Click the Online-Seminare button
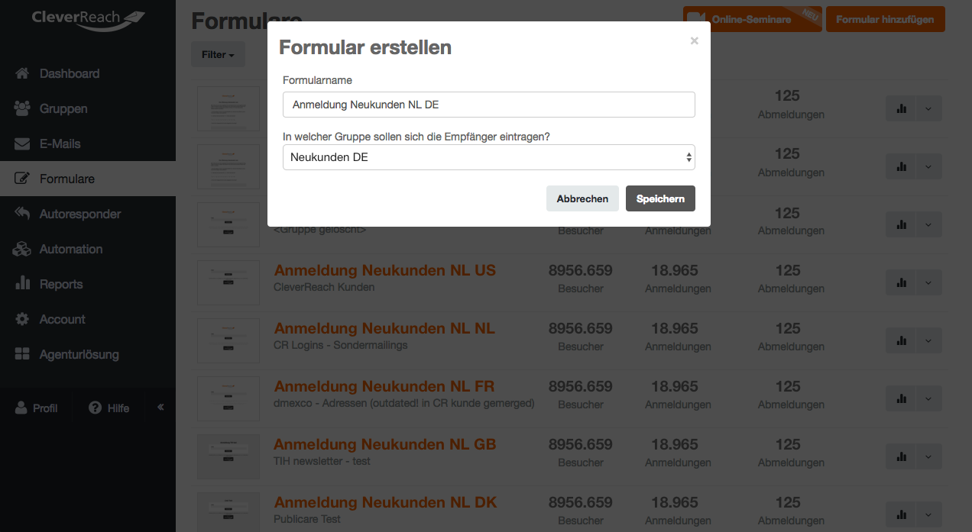The image size is (972, 532). pos(753,19)
